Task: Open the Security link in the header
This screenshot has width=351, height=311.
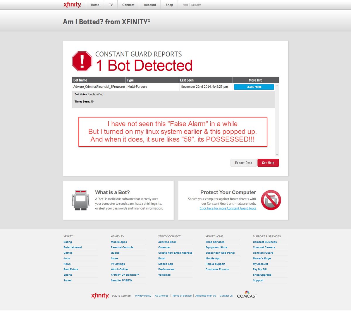Action: click(x=196, y=5)
